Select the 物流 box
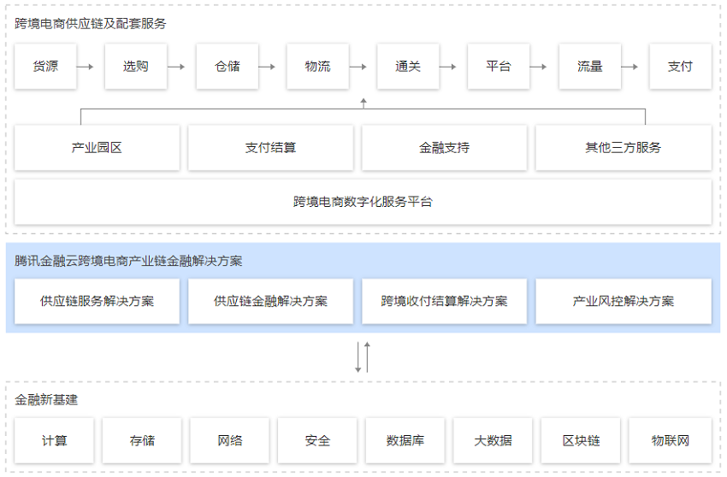 click(317, 67)
